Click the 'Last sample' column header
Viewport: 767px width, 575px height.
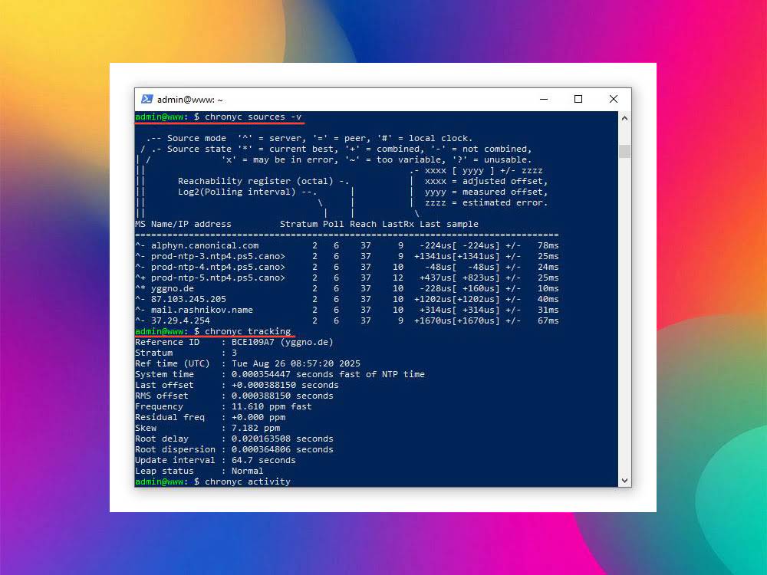449,224
